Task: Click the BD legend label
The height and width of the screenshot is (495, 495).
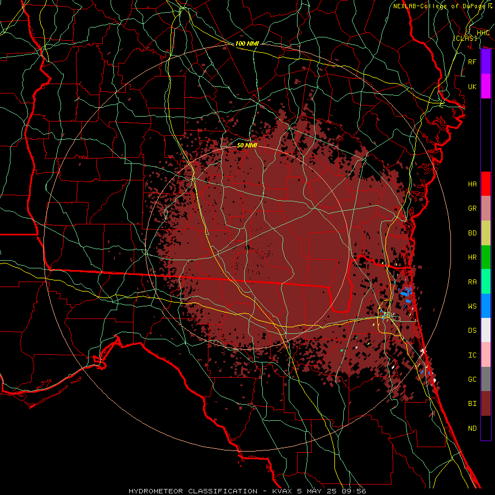Action: 472,233
